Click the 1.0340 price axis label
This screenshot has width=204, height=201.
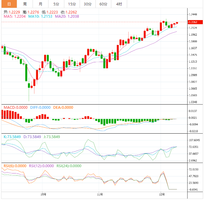[193, 102]
